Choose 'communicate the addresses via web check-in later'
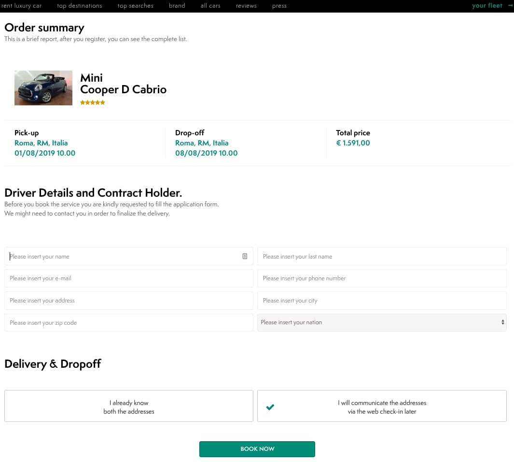514x462 pixels. (x=382, y=406)
